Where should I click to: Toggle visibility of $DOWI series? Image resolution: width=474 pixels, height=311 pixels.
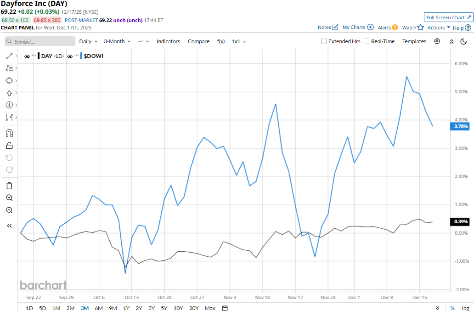[70, 56]
